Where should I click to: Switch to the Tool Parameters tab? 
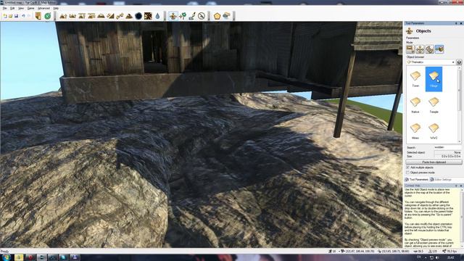[x=417, y=180]
